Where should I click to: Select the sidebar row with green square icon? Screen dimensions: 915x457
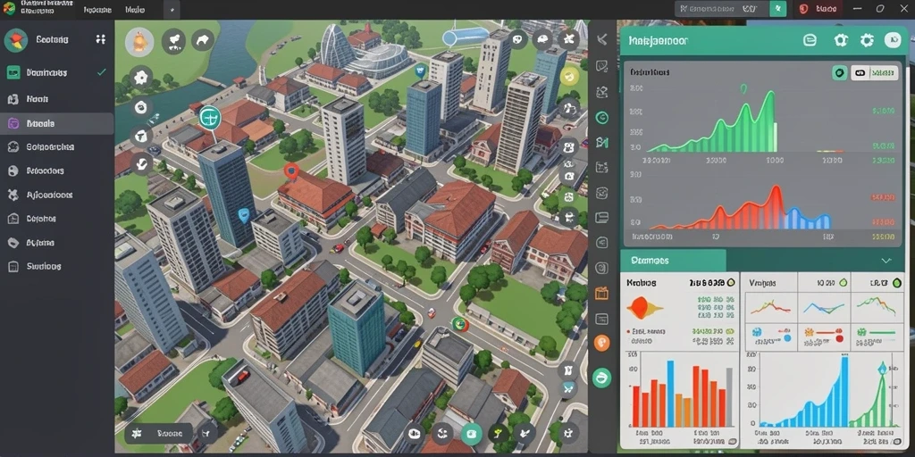[x=56, y=73]
